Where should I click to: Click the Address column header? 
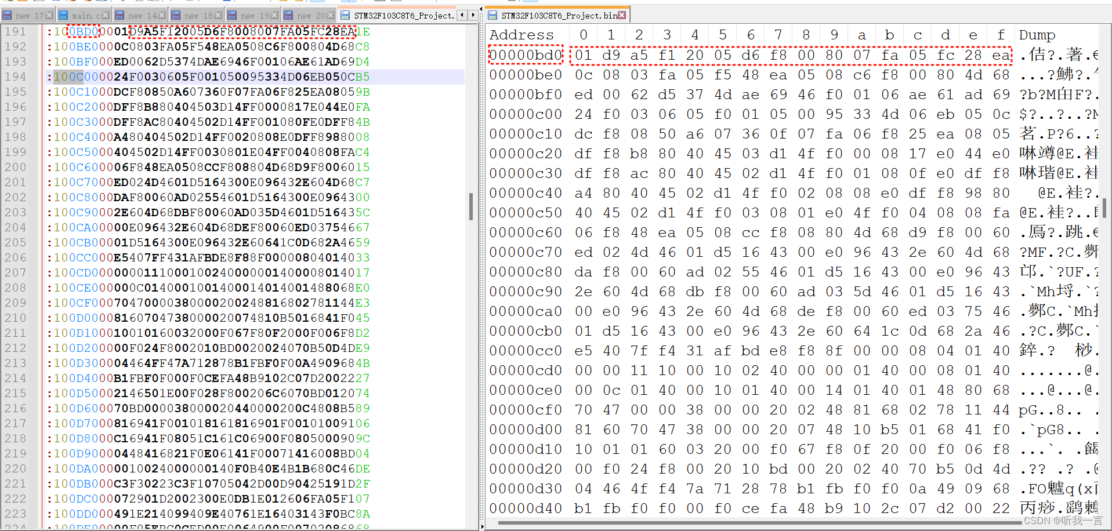(x=521, y=35)
